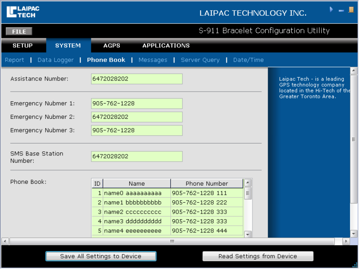This screenshot has width=359, height=269.
Task: Select the name3 dddddddddd cell
Action: pyautogui.click(x=137, y=221)
